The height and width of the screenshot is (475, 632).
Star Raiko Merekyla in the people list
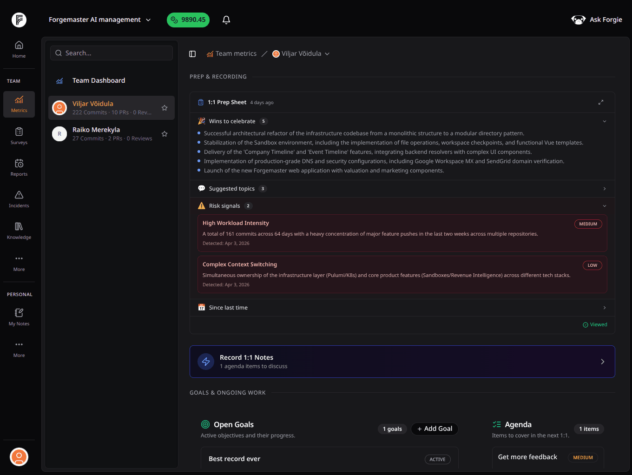tap(165, 133)
